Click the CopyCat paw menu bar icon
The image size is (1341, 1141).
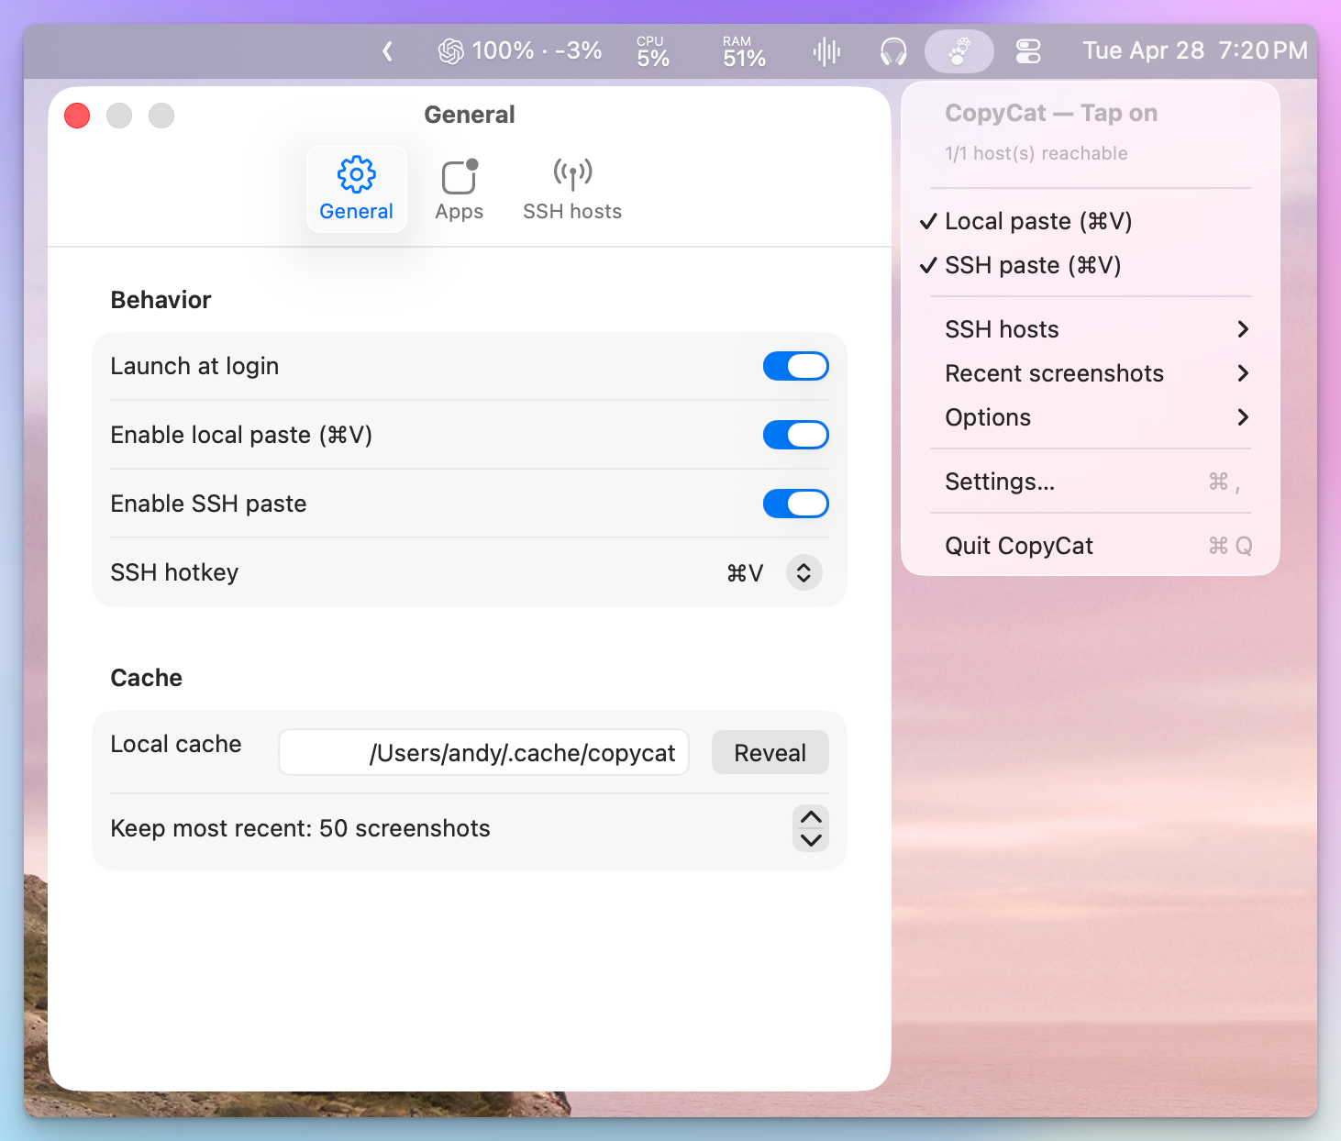click(959, 51)
